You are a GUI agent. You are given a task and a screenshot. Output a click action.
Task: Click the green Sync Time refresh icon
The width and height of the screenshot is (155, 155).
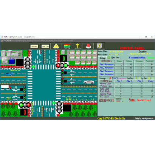click(108, 57)
